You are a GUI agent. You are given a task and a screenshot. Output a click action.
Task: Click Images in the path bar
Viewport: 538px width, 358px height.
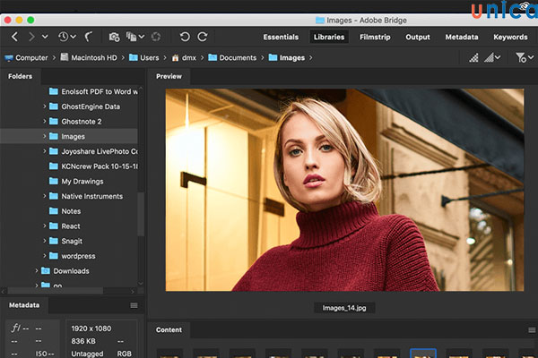click(287, 57)
